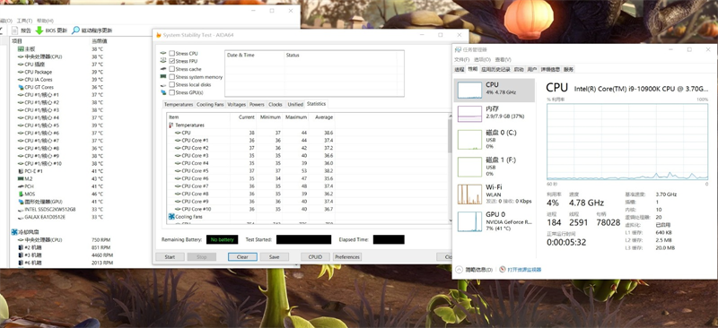Enable the Stress CPU checkbox
Viewport: 718px width, 328px height.
click(x=171, y=54)
